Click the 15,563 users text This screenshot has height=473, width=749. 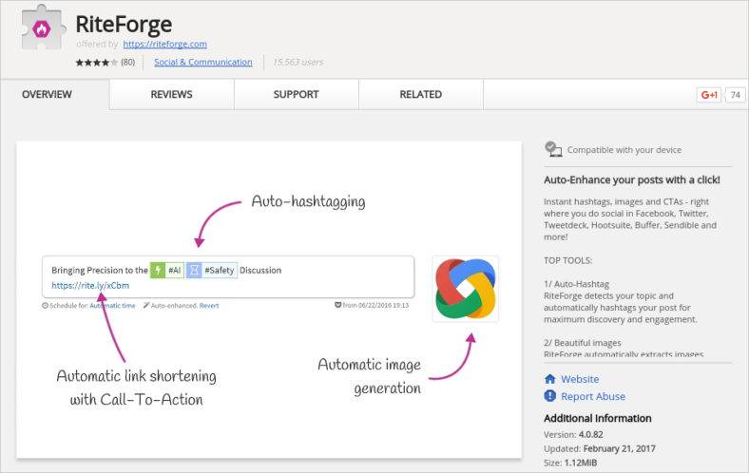298,62
